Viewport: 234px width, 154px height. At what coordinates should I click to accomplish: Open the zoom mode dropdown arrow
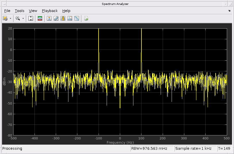point(23,18)
